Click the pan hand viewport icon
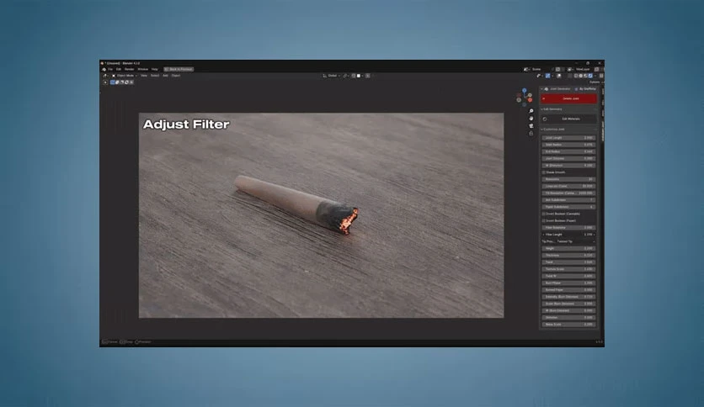The image size is (704, 407). pyautogui.click(x=531, y=119)
